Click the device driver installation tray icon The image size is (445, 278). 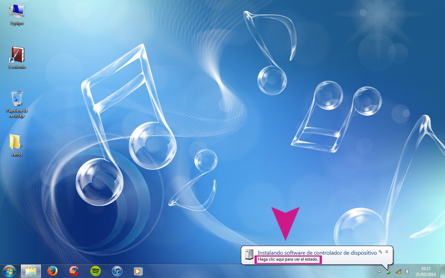pos(389,271)
